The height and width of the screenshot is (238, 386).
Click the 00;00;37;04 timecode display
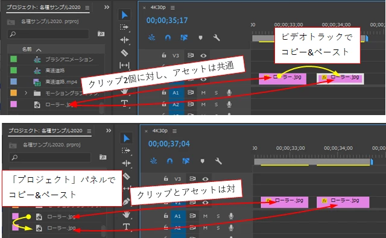[x=169, y=143]
